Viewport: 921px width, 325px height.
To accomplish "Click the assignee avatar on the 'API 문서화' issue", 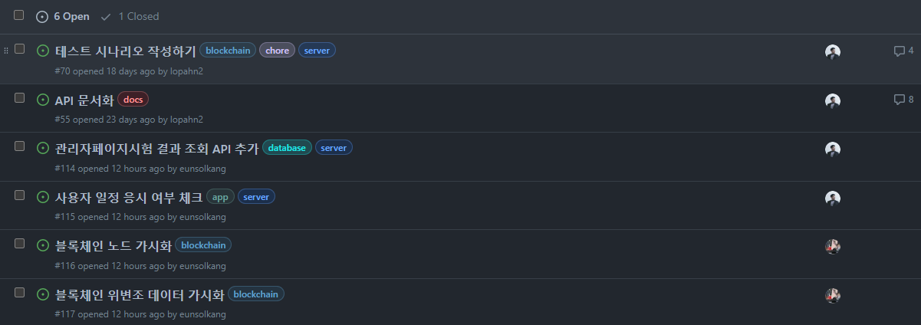I will coord(833,100).
